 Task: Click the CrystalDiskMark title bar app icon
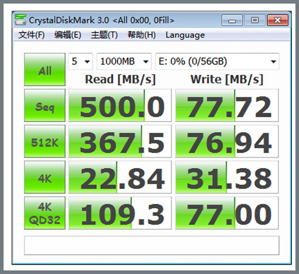[21, 20]
